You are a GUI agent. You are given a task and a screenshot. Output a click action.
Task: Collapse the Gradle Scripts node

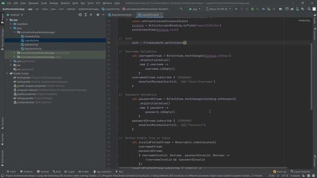coord(7,74)
